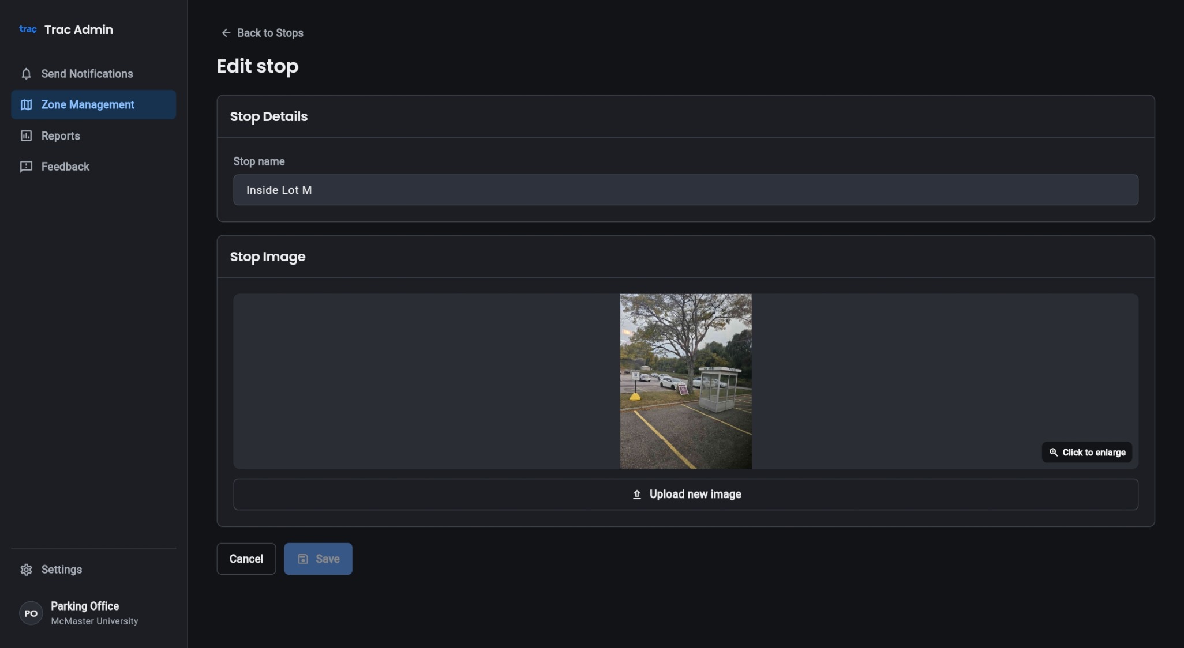Image resolution: width=1184 pixels, height=648 pixels.
Task: Click the Stop Image heading
Action: [268, 257]
